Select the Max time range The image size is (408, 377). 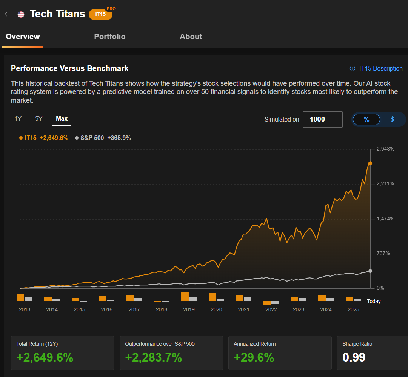coord(62,119)
